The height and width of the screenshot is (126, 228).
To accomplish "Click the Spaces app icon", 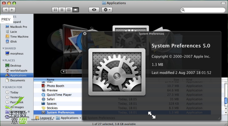I will (x=43, y=104).
